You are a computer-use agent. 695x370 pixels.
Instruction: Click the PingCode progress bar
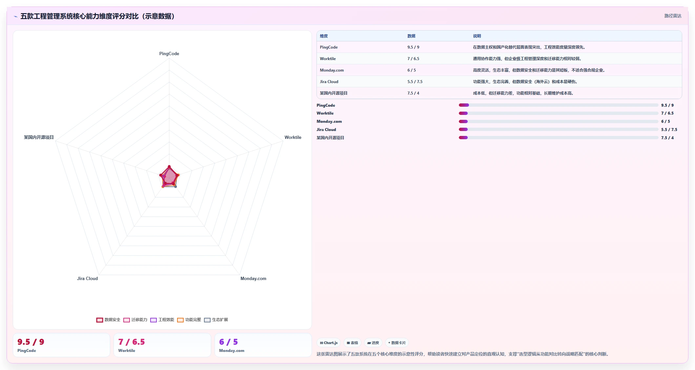[x=559, y=105]
